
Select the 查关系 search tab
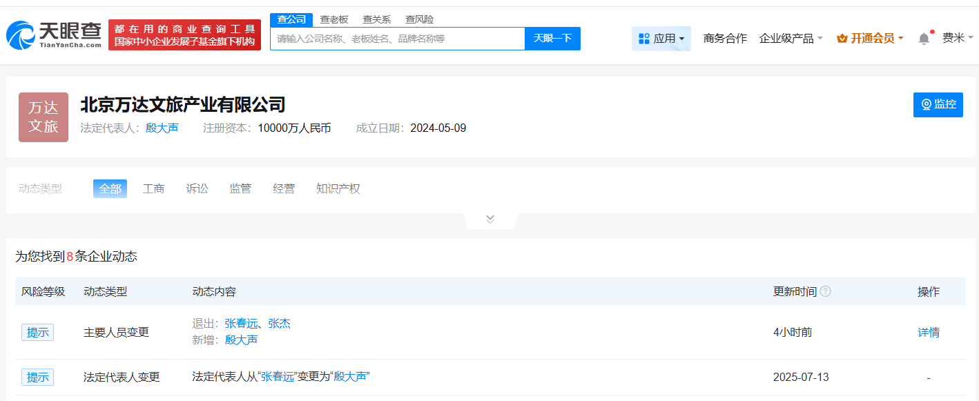tap(377, 19)
